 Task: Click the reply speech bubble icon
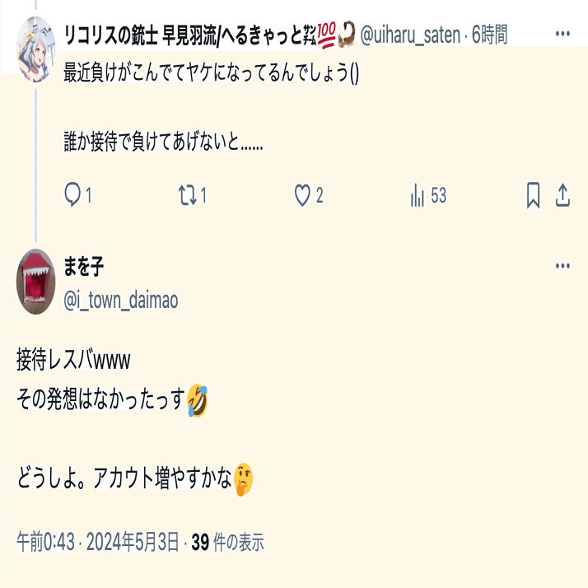coord(72,194)
